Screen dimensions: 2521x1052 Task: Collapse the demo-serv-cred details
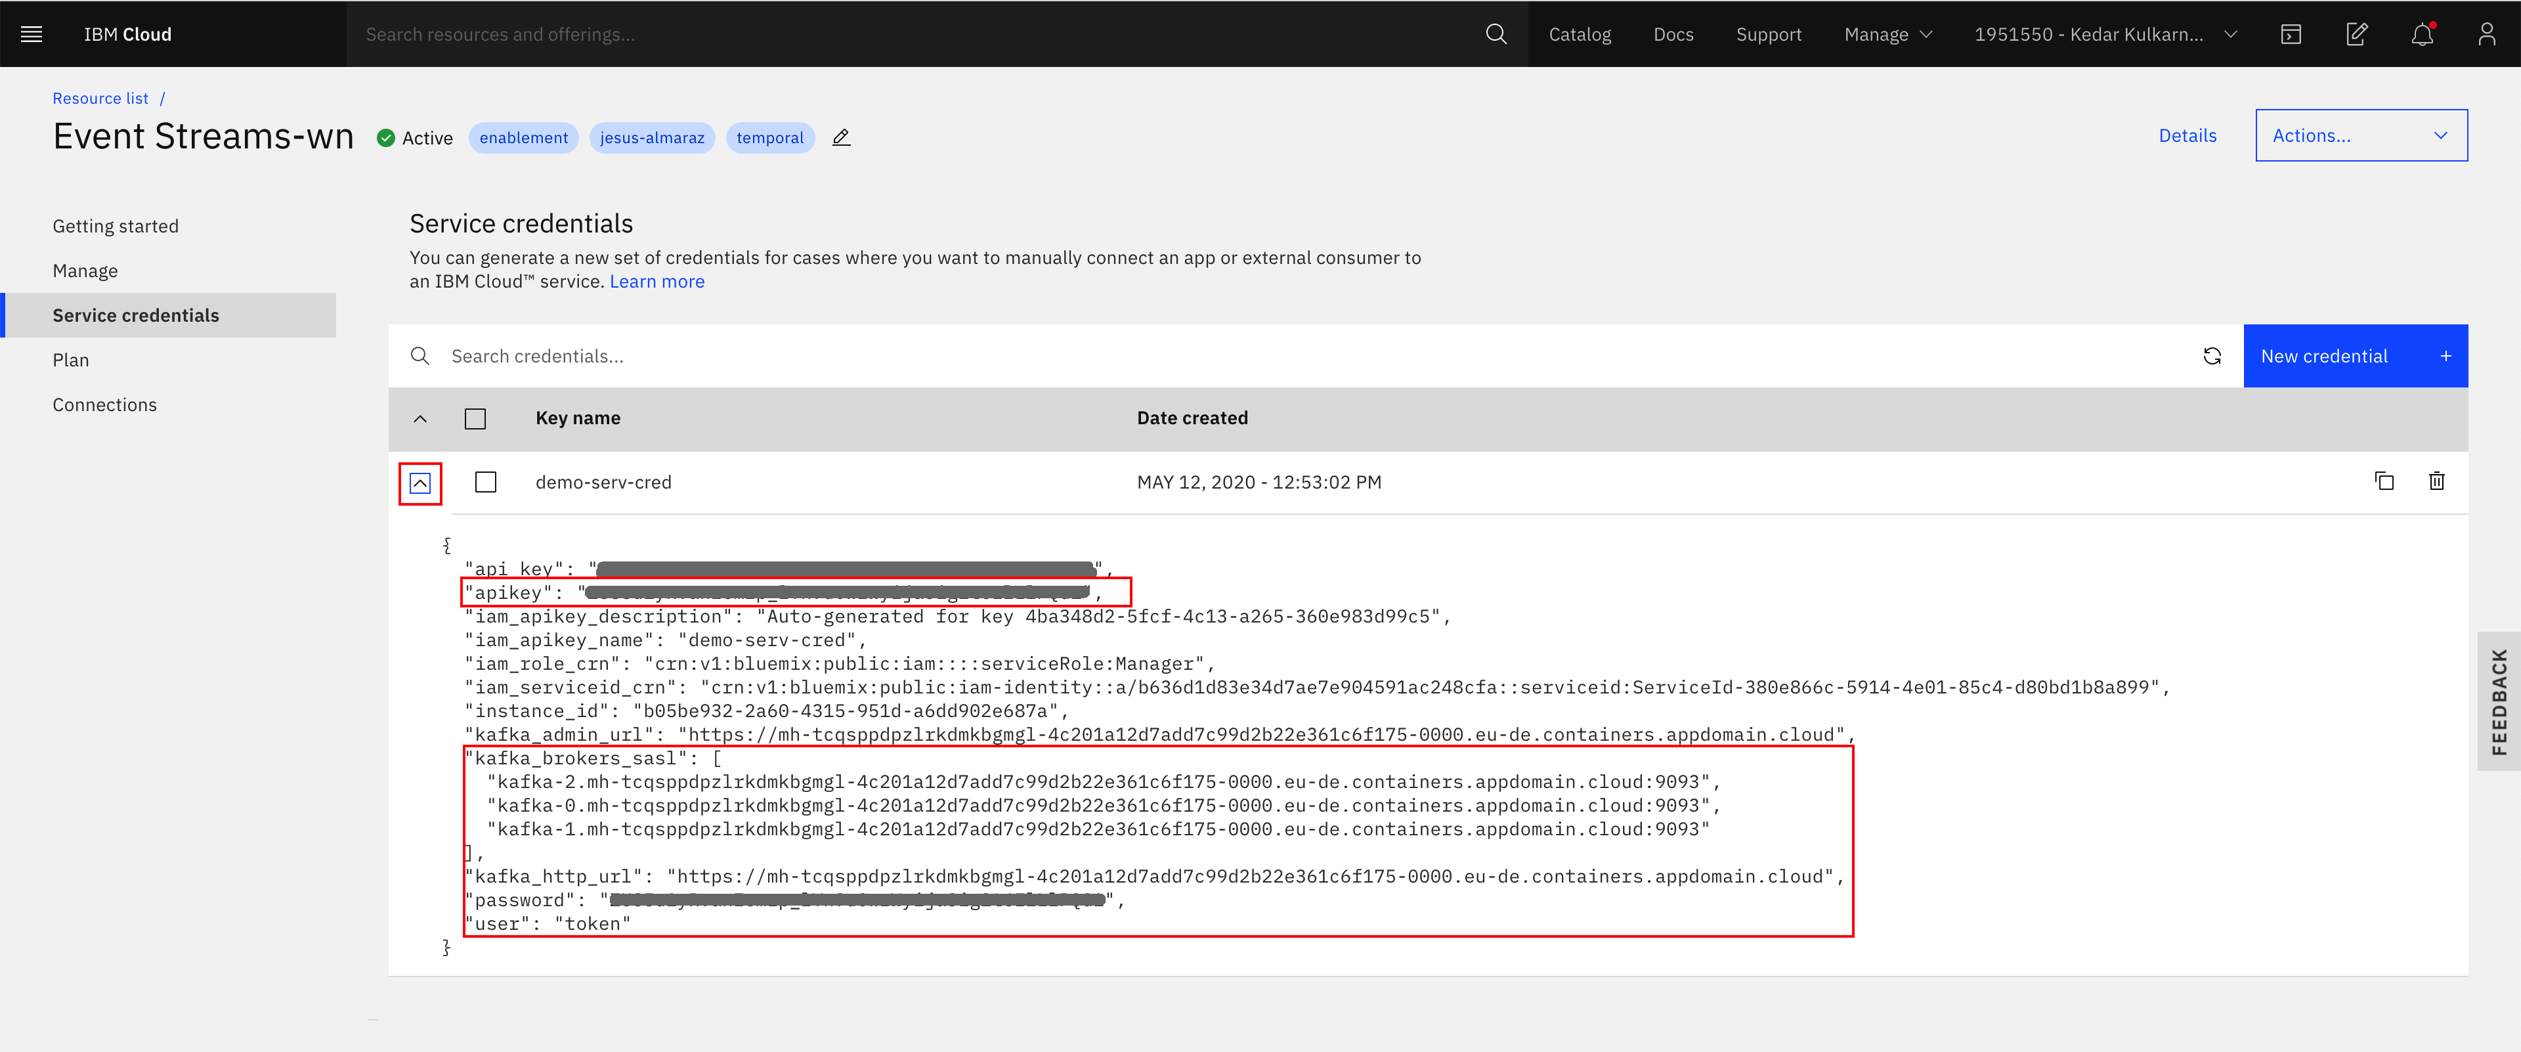(420, 483)
